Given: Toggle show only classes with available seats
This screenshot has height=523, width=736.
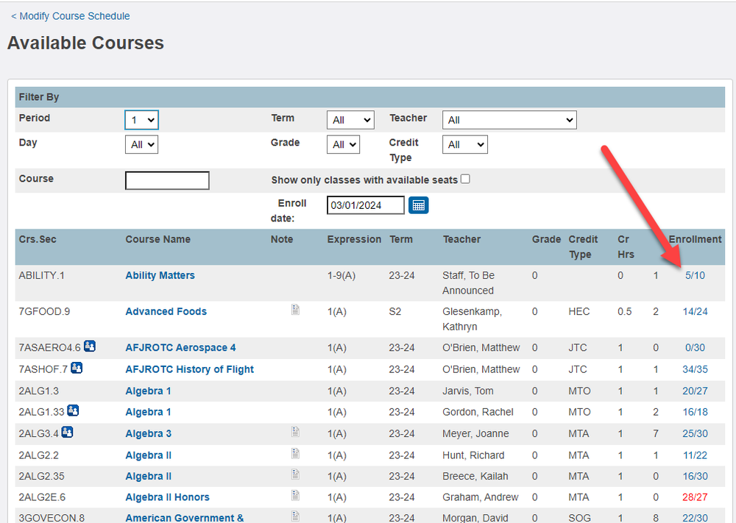Looking at the screenshot, I should point(465,179).
